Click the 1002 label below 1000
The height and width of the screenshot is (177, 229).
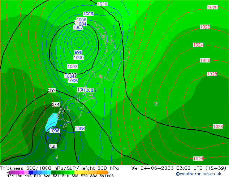[73, 67]
